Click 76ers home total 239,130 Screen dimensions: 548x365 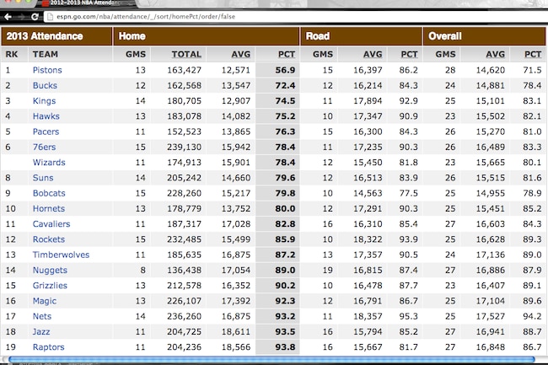pos(184,147)
